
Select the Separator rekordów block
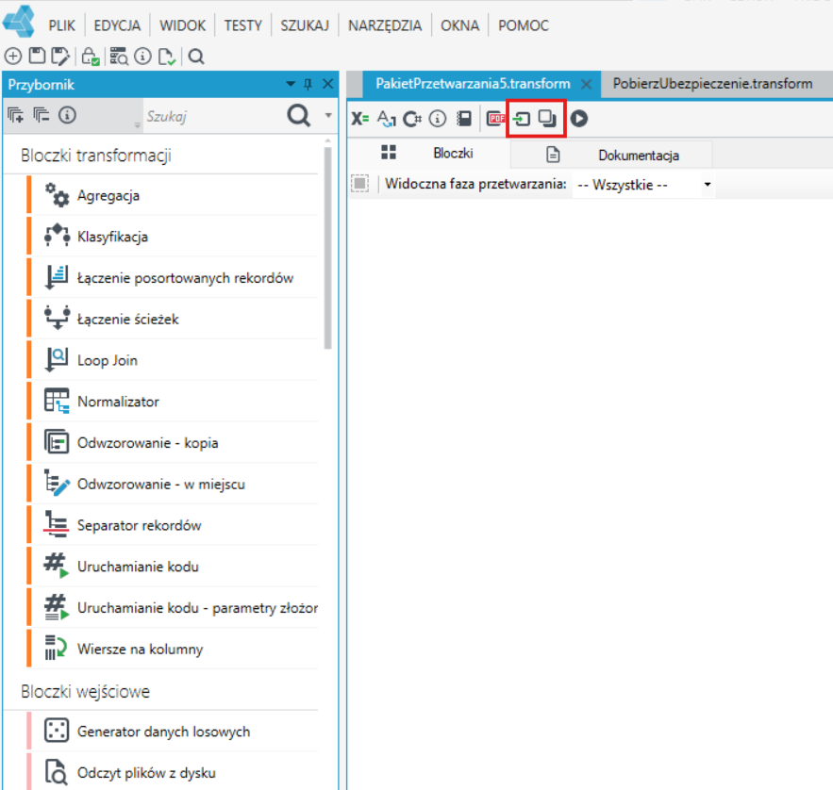pyautogui.click(x=174, y=526)
